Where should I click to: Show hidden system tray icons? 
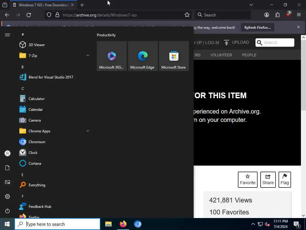253,224
